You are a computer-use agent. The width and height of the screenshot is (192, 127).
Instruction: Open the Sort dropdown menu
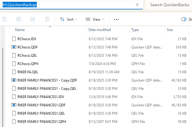tap(68, 19)
